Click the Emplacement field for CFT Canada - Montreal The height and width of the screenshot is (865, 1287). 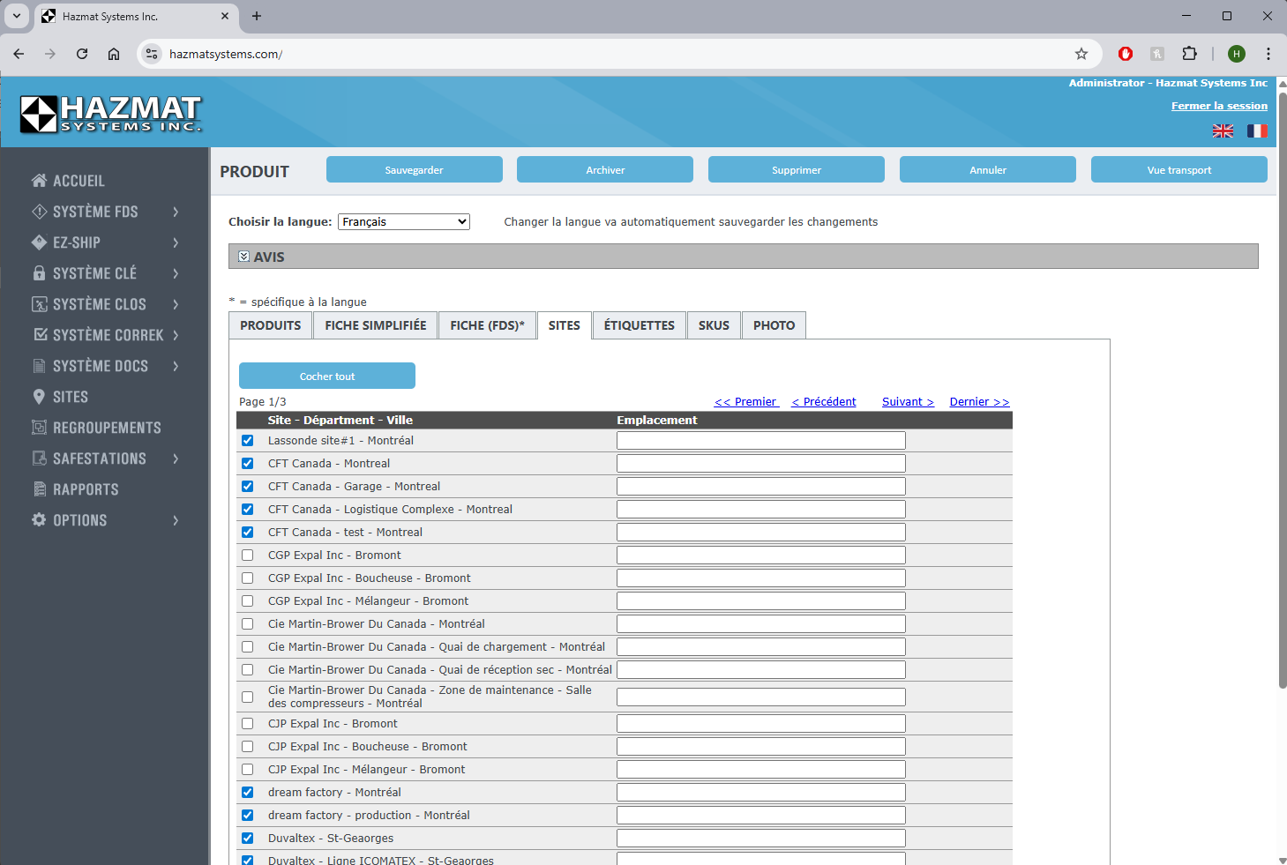[x=760, y=464]
